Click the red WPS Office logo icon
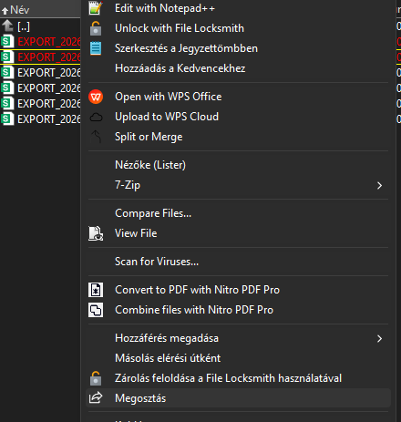401x422 pixels. pos(96,97)
